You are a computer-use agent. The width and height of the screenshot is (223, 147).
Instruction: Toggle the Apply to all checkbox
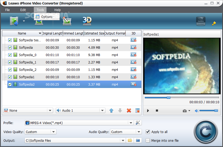[148, 132]
